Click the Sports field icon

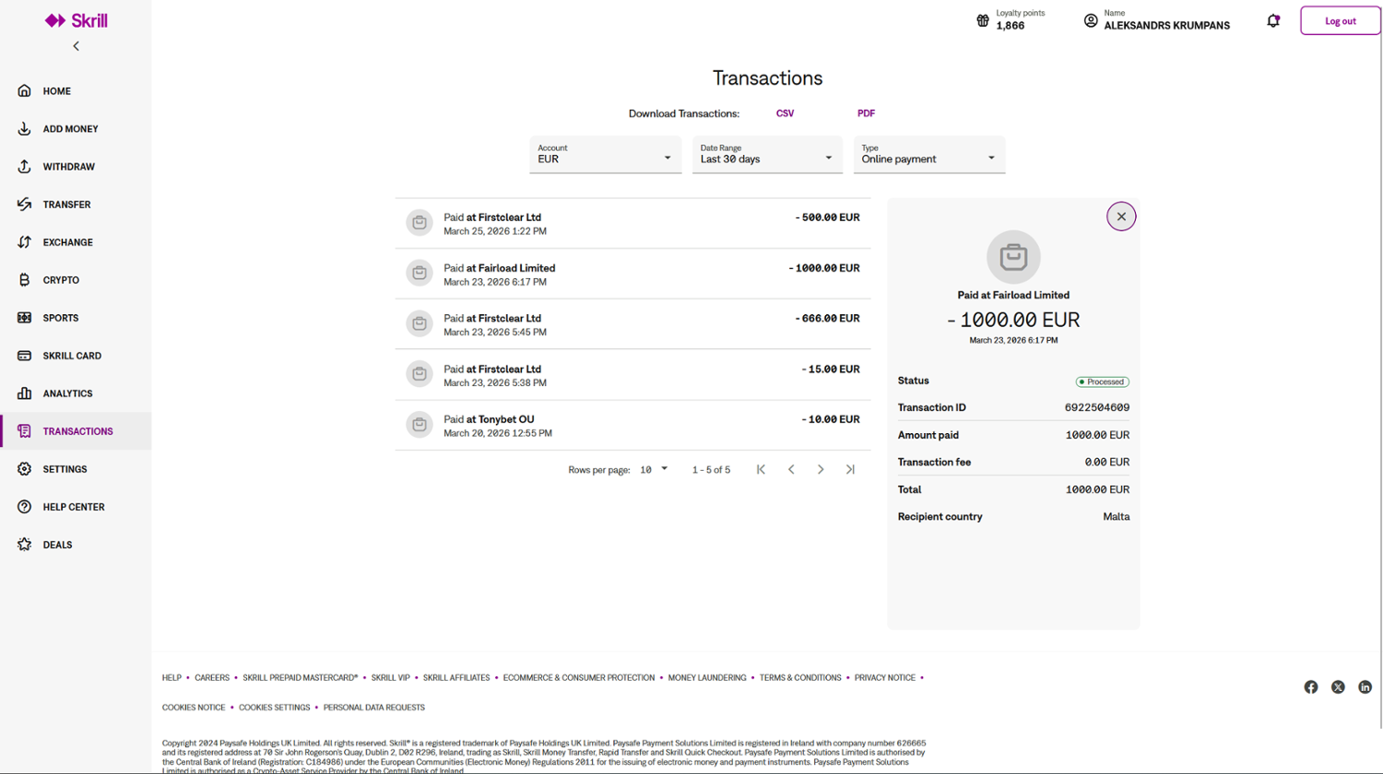(x=24, y=318)
